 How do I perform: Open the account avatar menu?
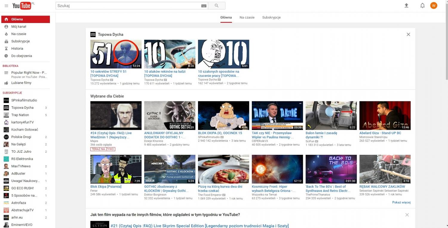tap(434, 6)
